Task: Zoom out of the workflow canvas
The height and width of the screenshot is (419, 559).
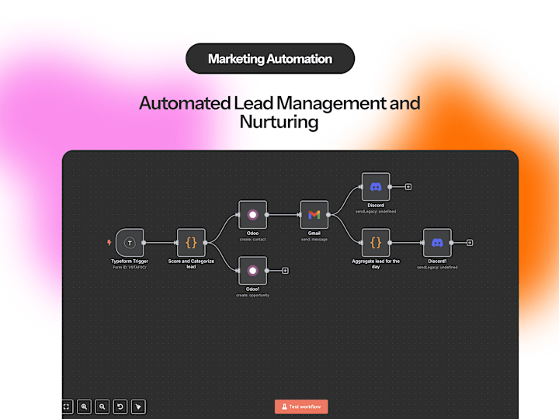Action: 102,407
